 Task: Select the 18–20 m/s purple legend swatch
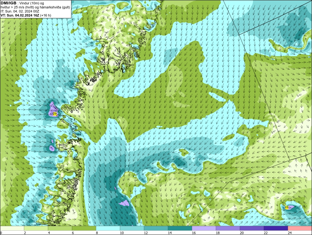pos(228,228)
